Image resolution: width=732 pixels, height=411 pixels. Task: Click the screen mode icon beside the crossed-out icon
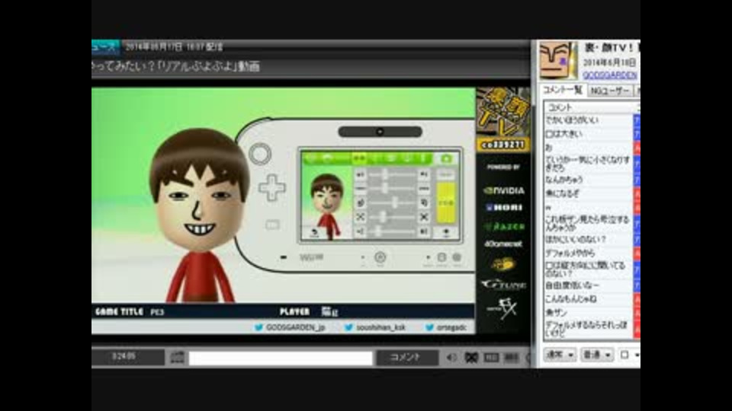point(491,358)
